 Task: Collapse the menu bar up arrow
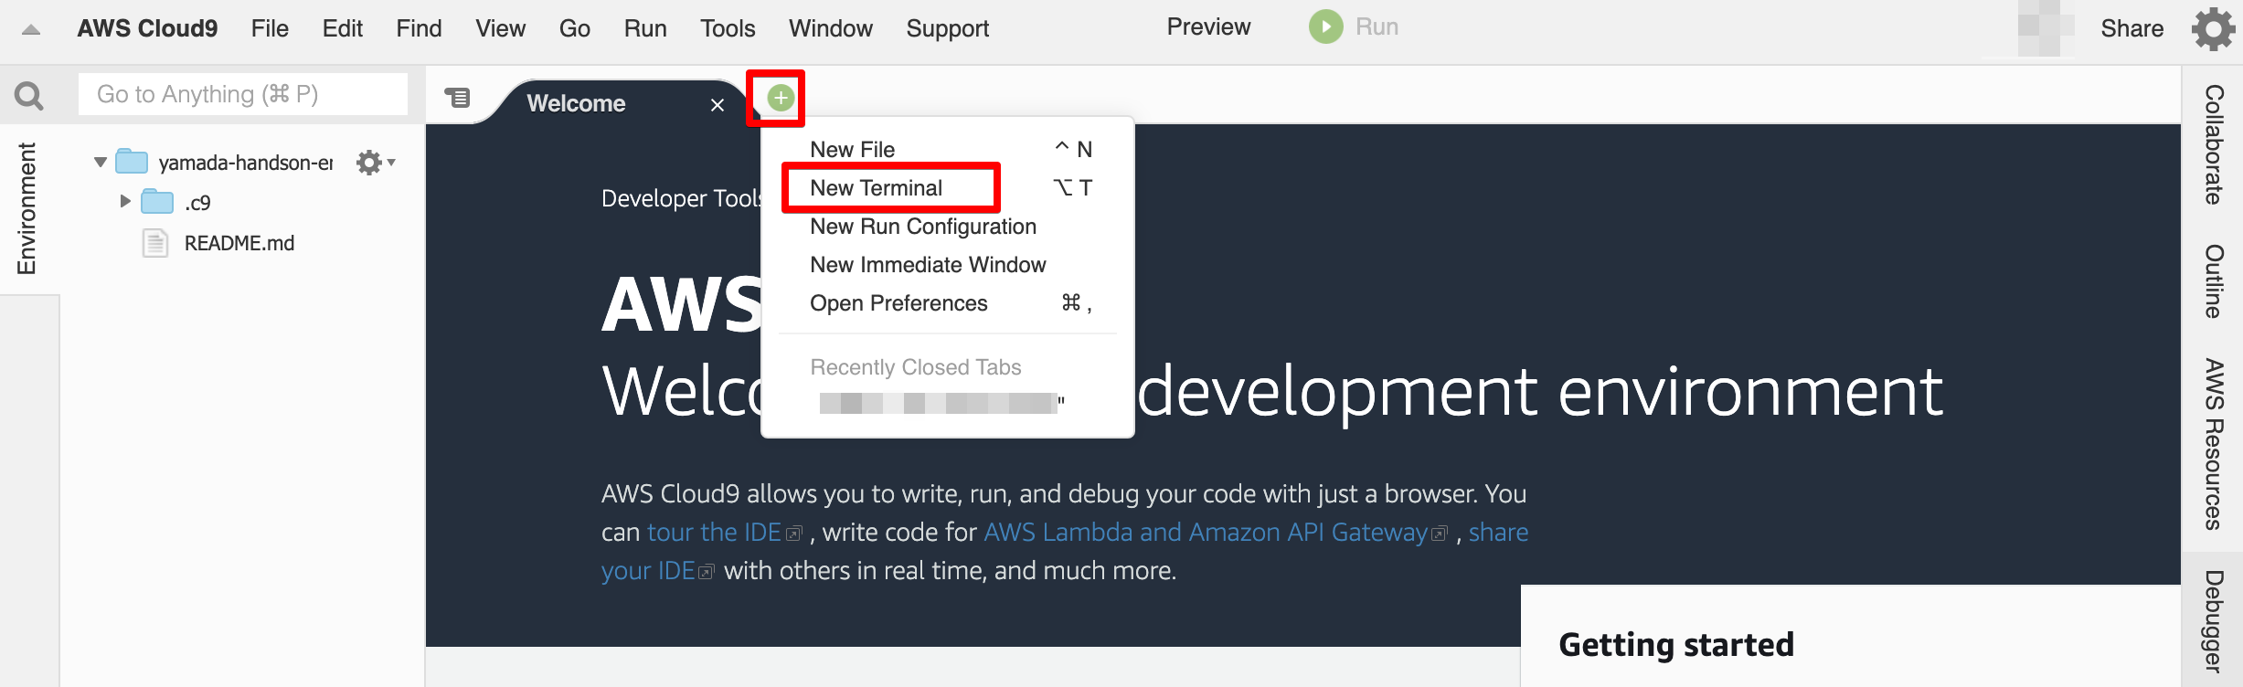coord(31,29)
